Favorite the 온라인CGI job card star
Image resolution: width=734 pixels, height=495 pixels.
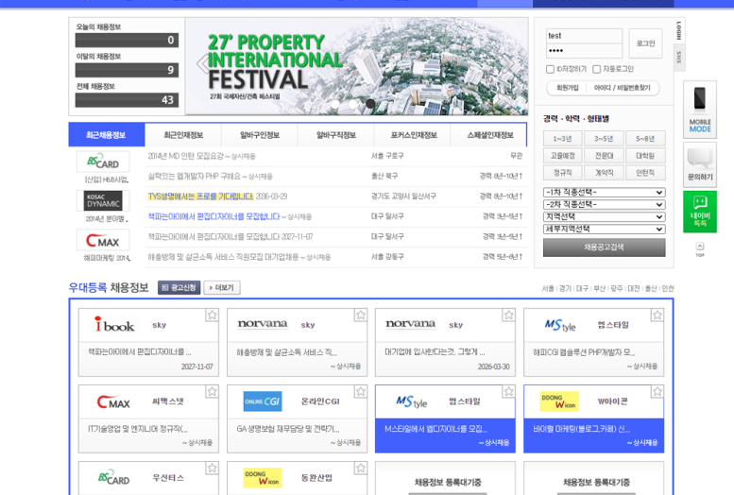(x=360, y=391)
